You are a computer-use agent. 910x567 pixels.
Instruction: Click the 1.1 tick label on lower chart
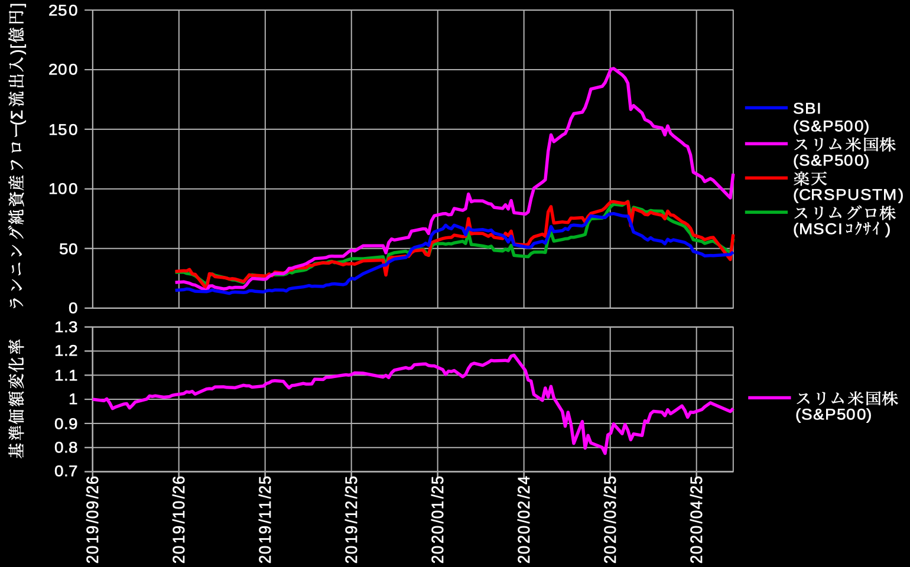point(66,375)
